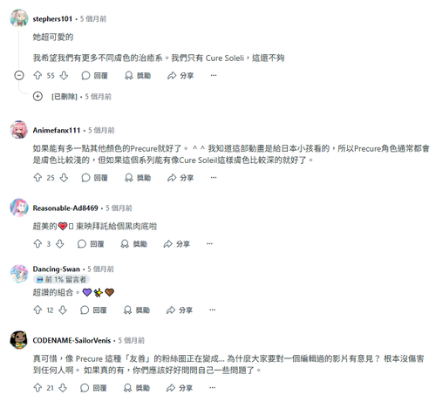Open more options on Dancing-Swan's comment
This screenshot has width=436, height=402.
pos(212,310)
